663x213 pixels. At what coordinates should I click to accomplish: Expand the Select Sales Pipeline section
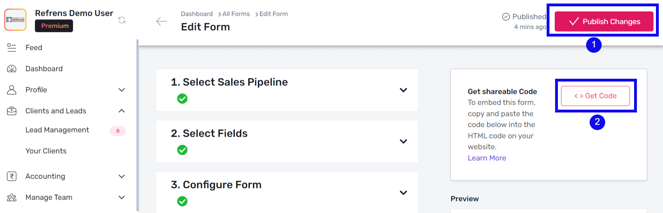pyautogui.click(x=403, y=90)
